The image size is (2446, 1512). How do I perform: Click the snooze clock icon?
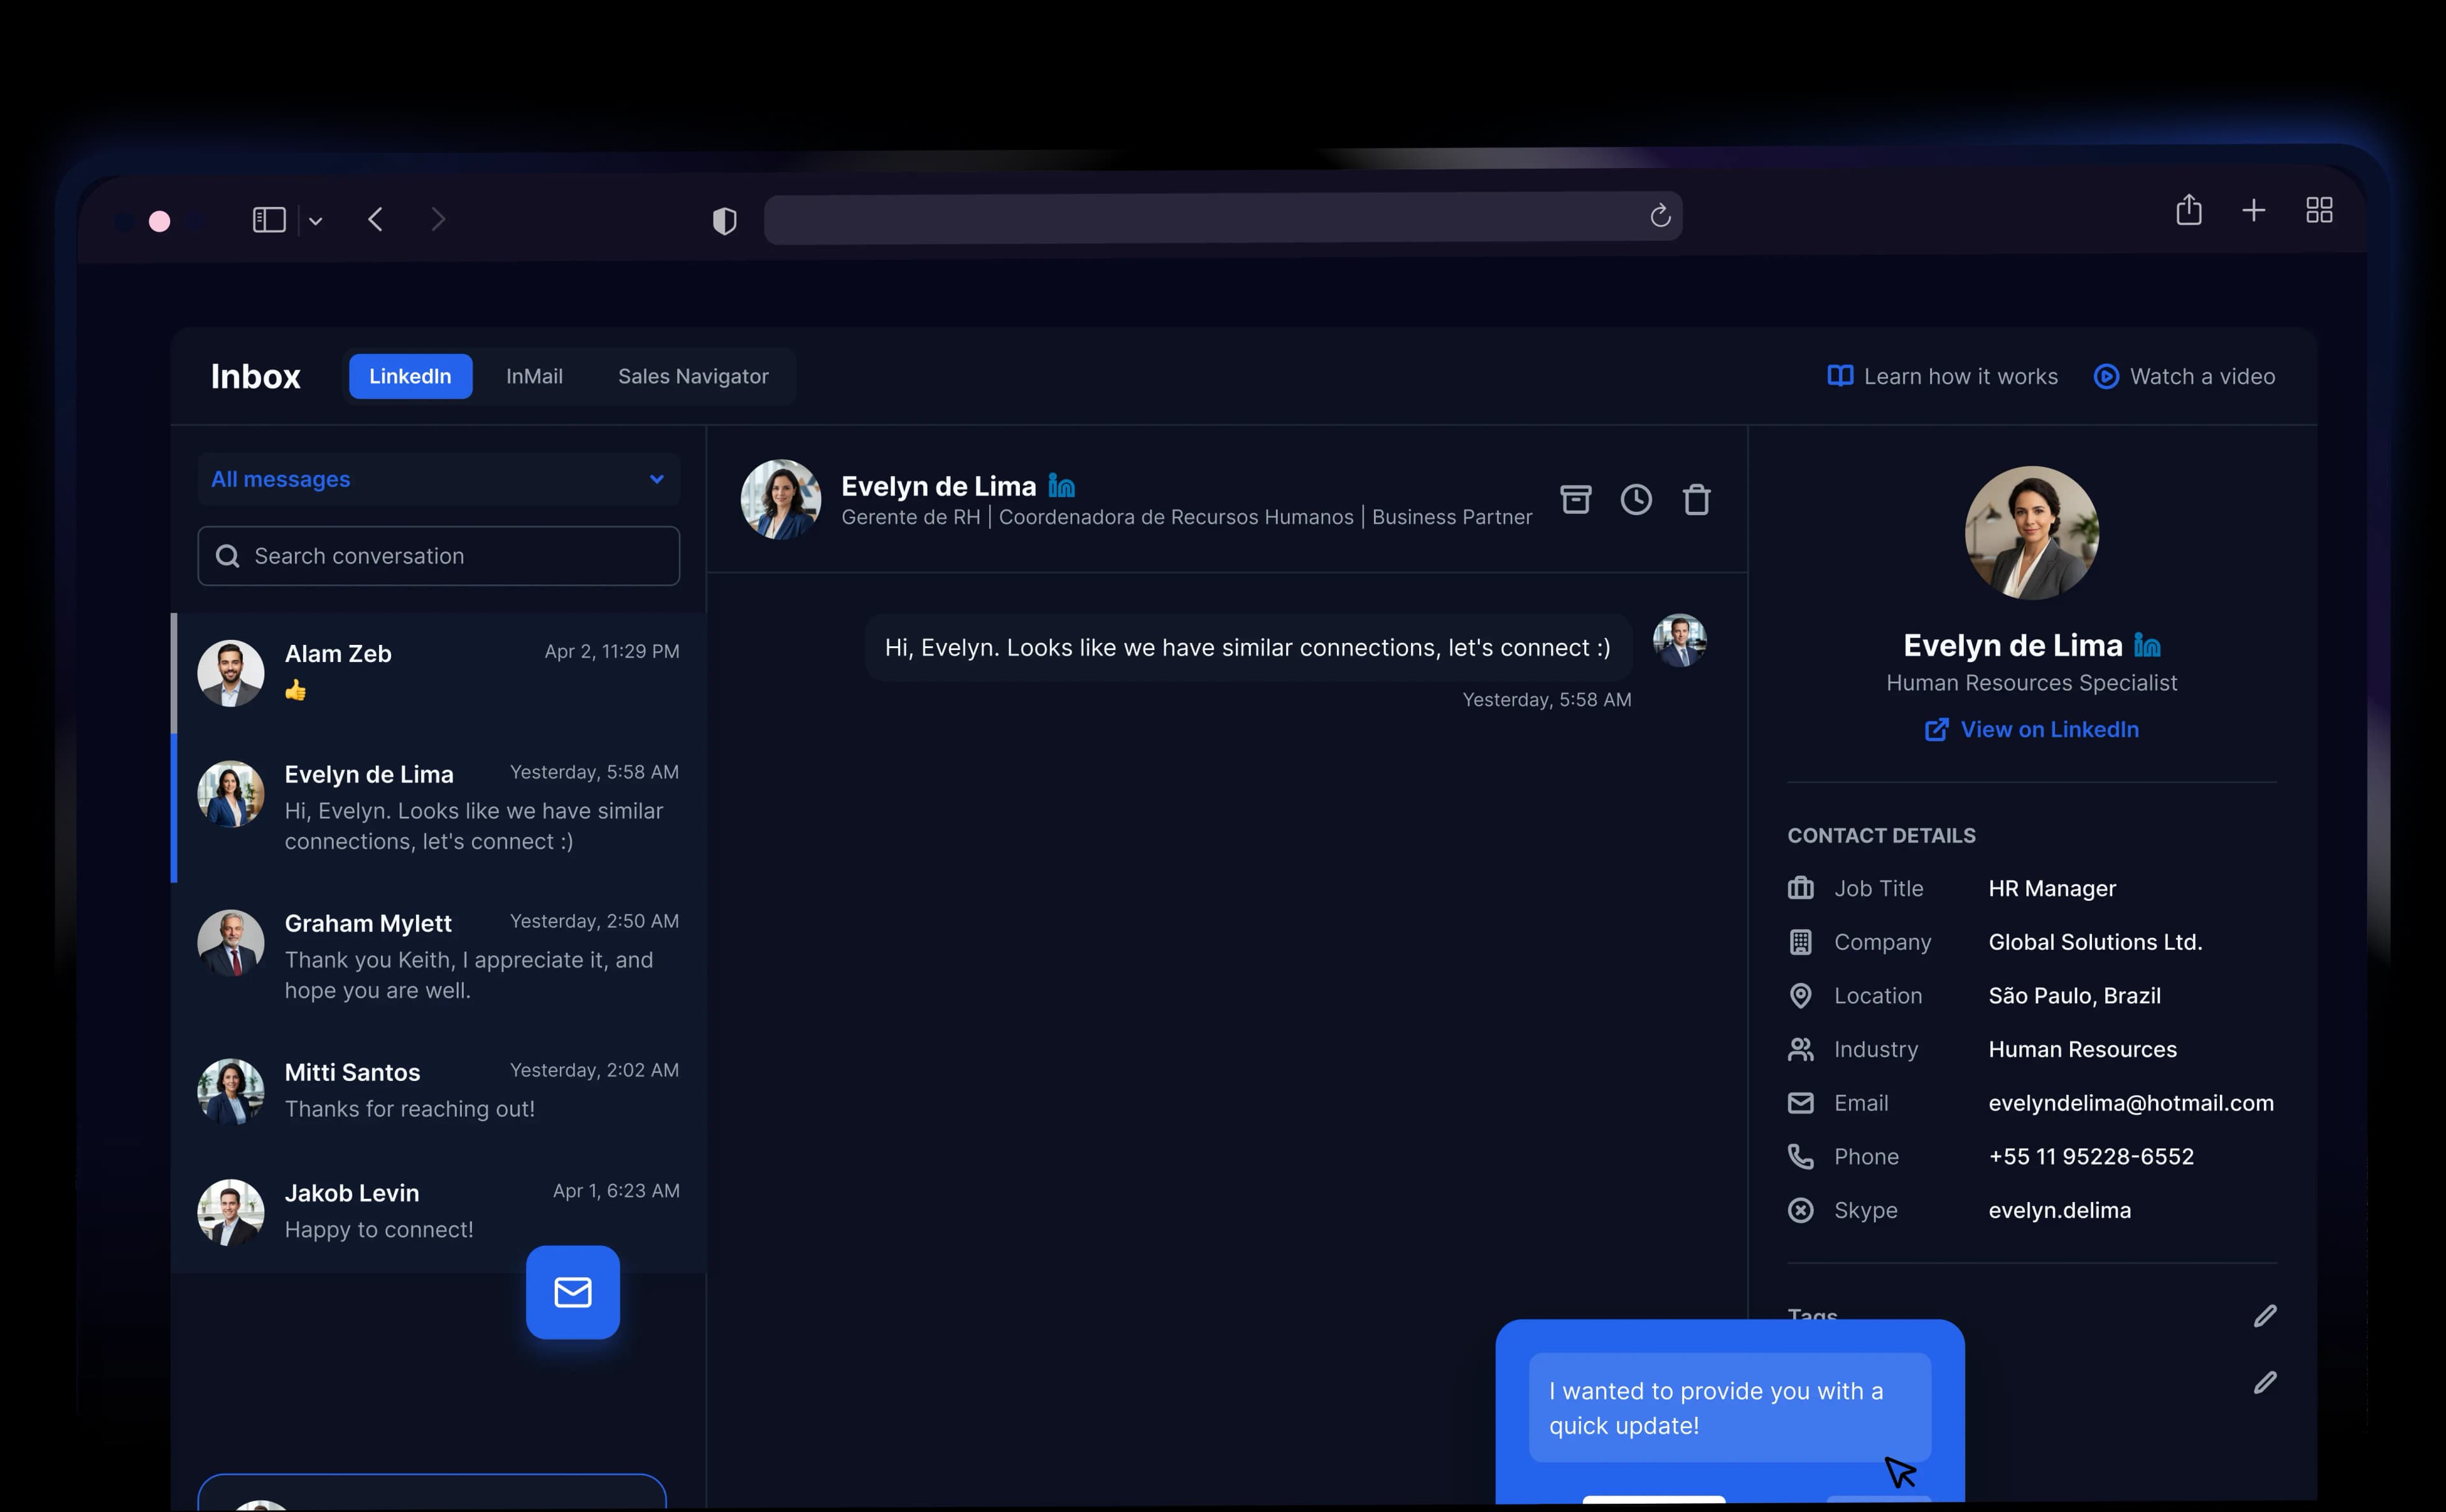pos(1636,499)
